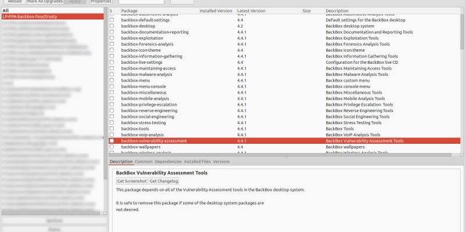Click the Get Screenshot button
465x232 pixels.
(x=132, y=181)
